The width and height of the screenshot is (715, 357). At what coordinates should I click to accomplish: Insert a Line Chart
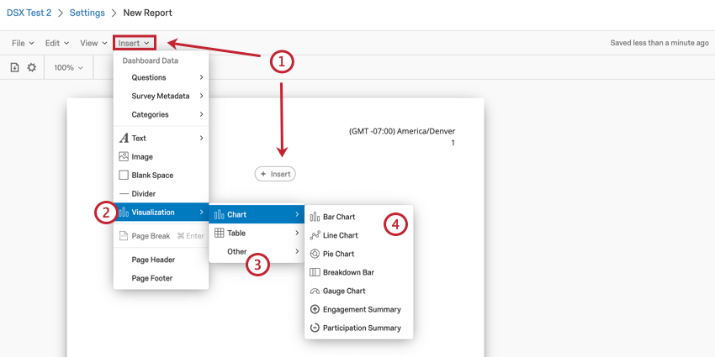pos(359,235)
